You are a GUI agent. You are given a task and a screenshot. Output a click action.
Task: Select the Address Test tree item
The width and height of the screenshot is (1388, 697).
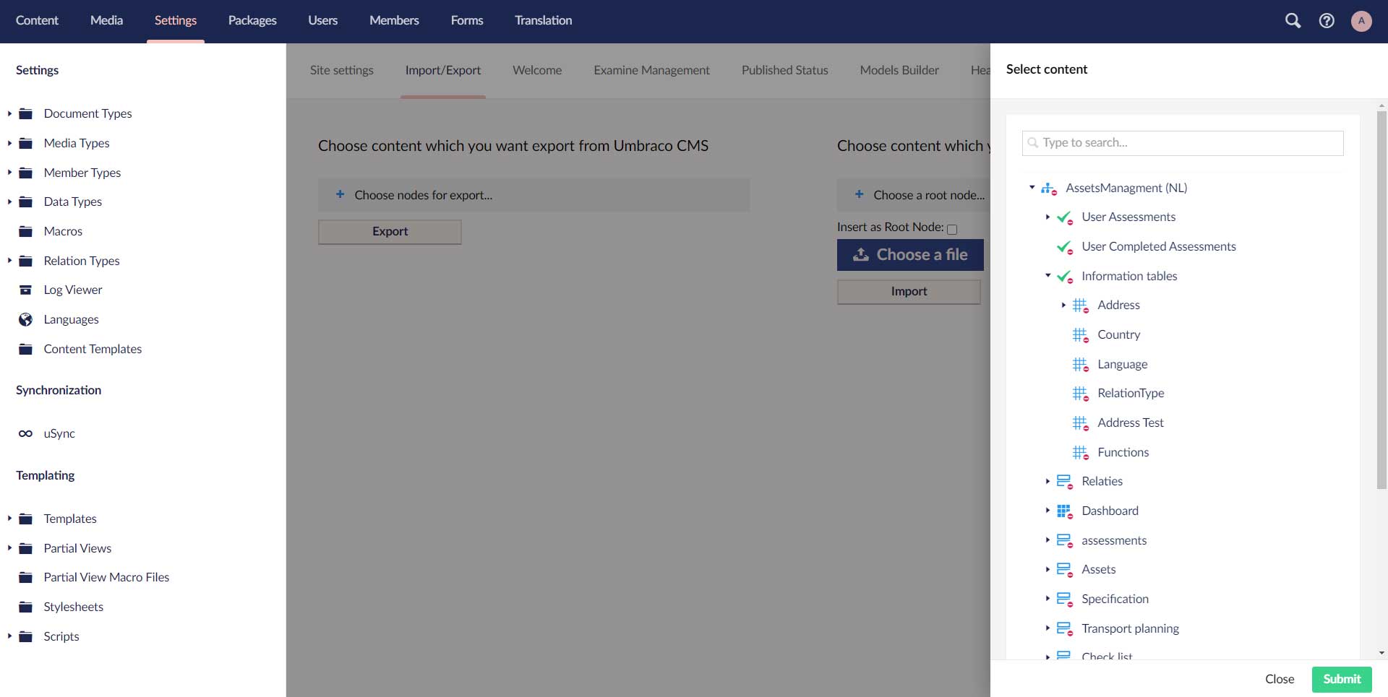[1131, 423]
